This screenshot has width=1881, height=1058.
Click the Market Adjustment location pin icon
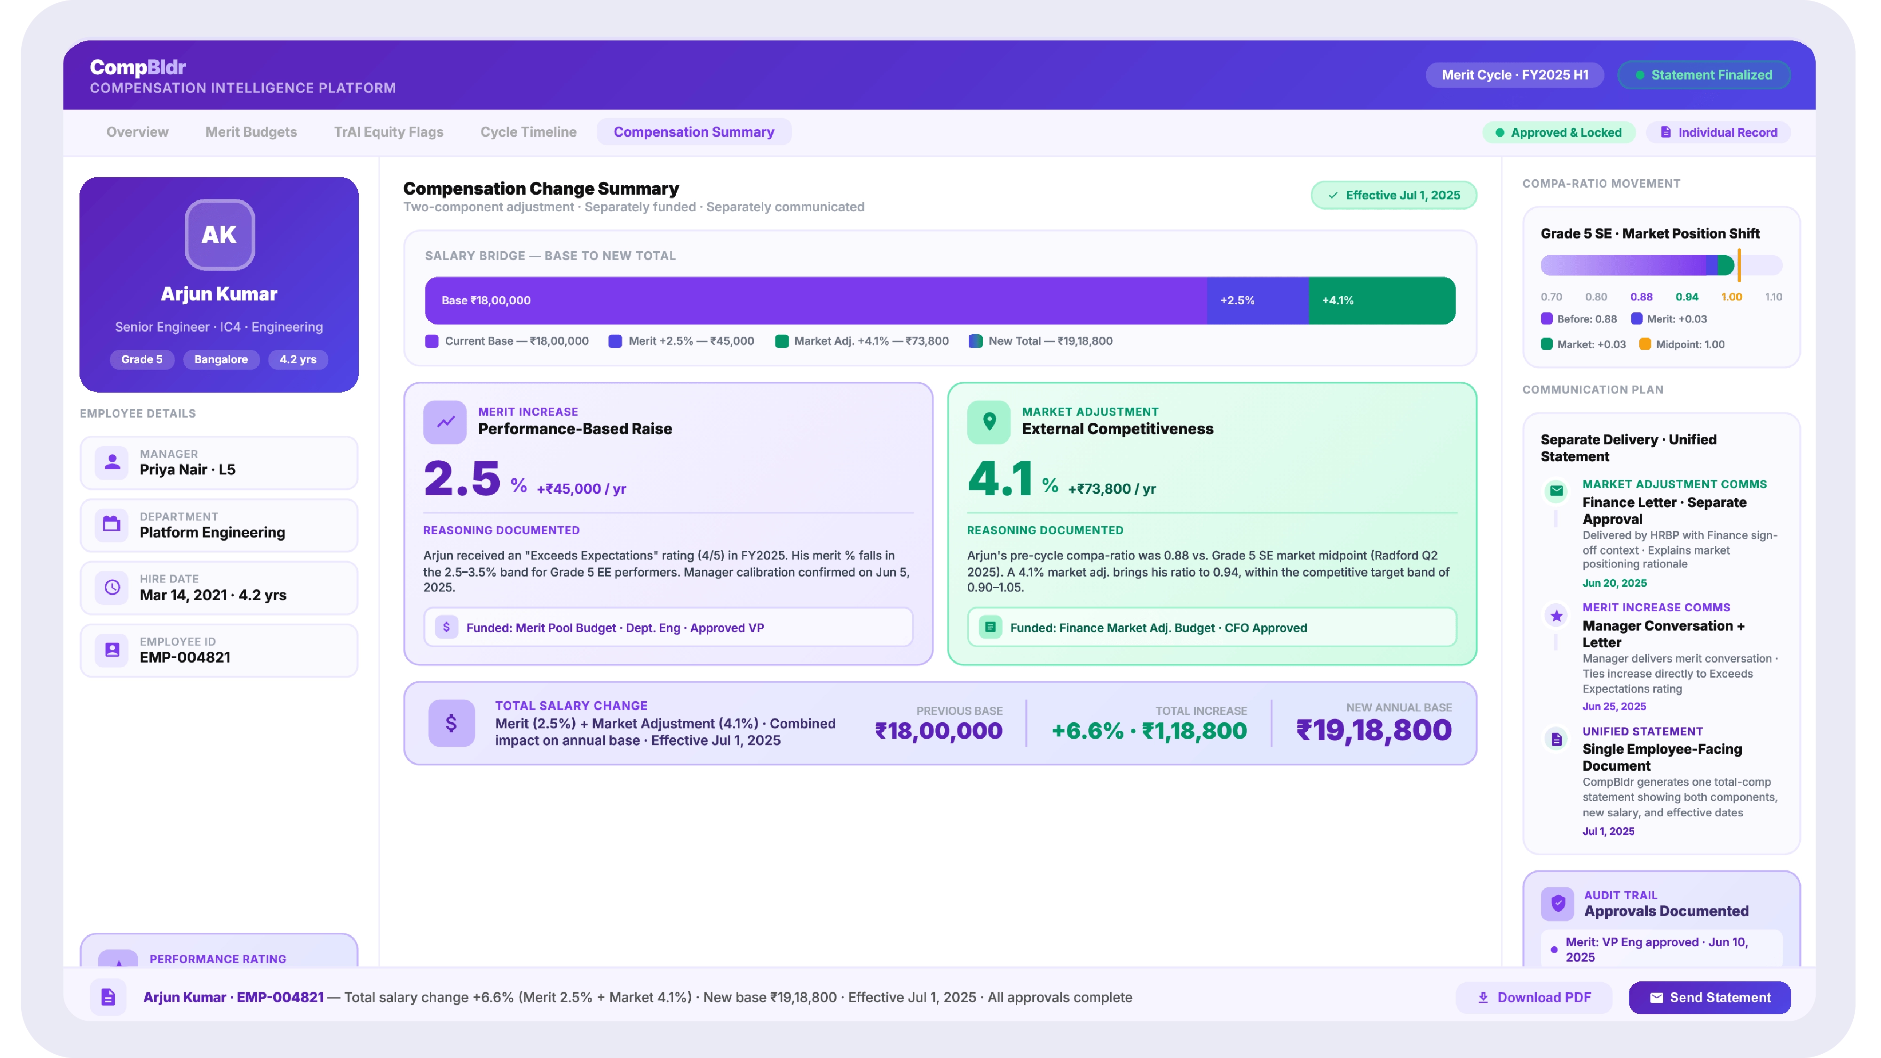[x=988, y=421]
